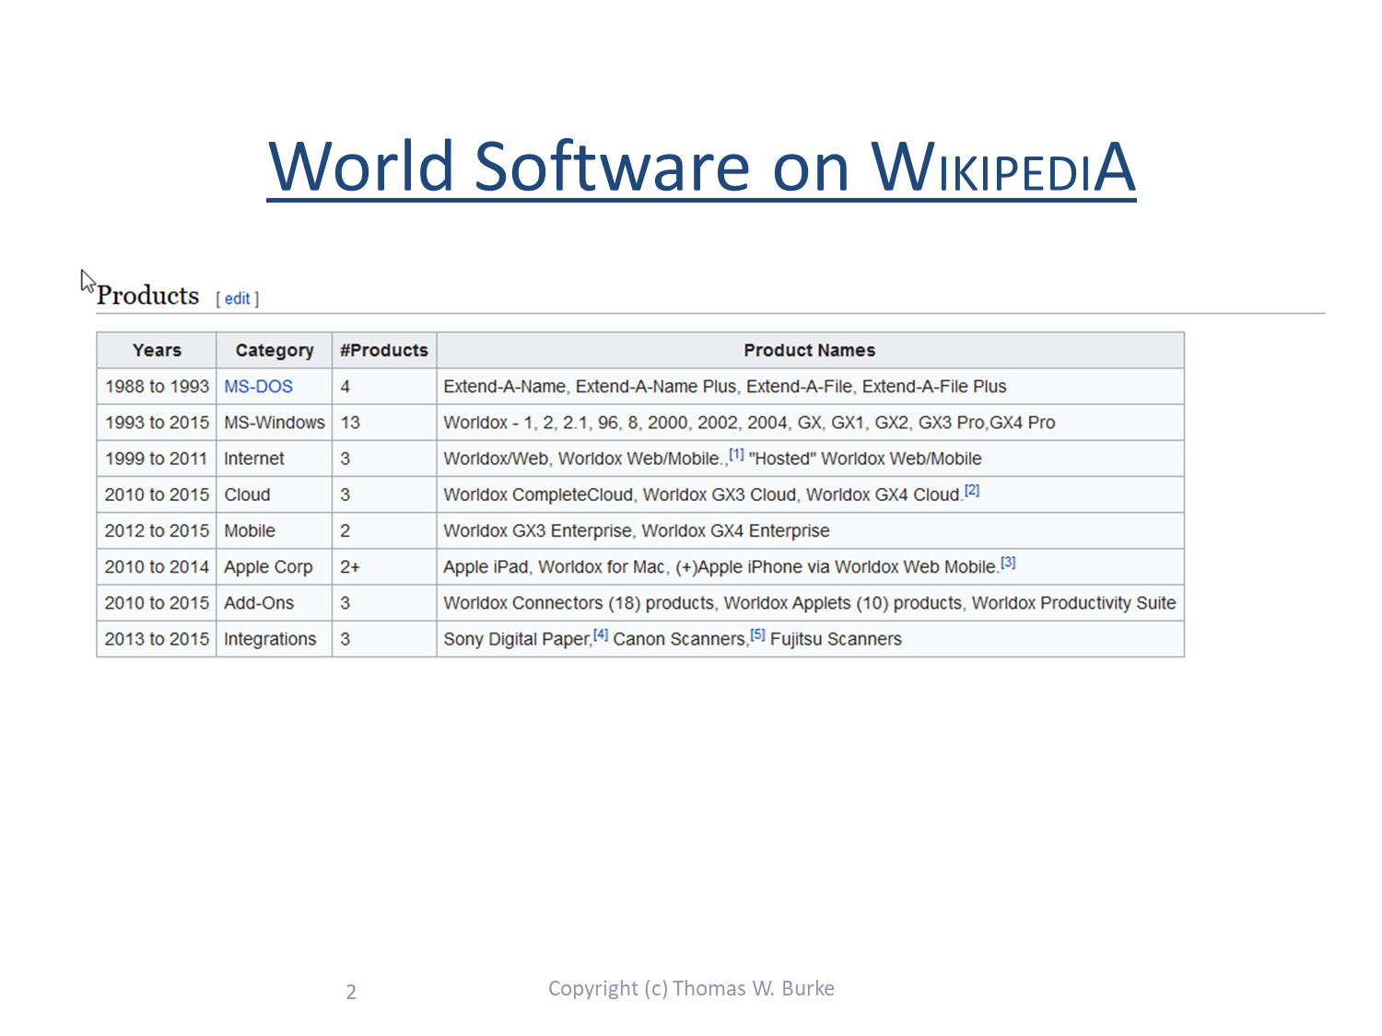Click reference [4] after Sony Digital Paper
This screenshot has width=1382, height=1036.
(601, 634)
